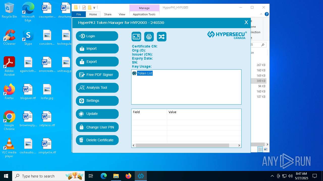
Task: Choose Change User PIN
Action: 97,127
